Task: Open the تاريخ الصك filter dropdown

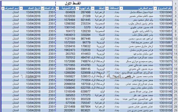Action: tap(22, 8)
